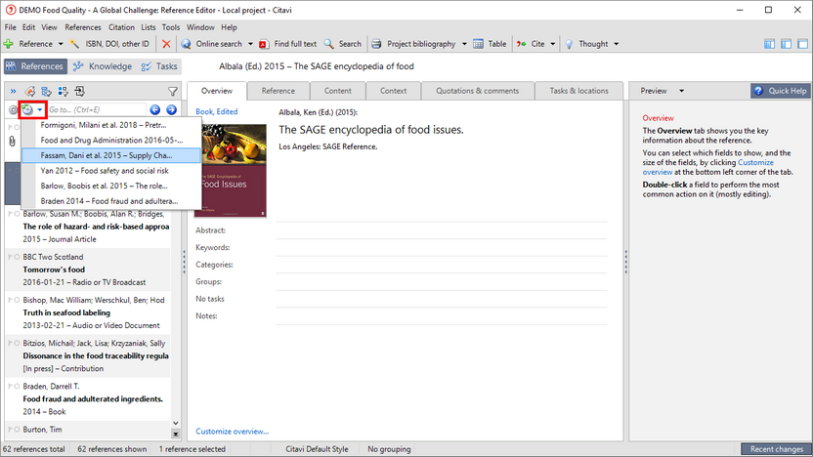Select Truth in seafood labeling reference
Image resolution: width=813 pixels, height=457 pixels.
coord(88,312)
